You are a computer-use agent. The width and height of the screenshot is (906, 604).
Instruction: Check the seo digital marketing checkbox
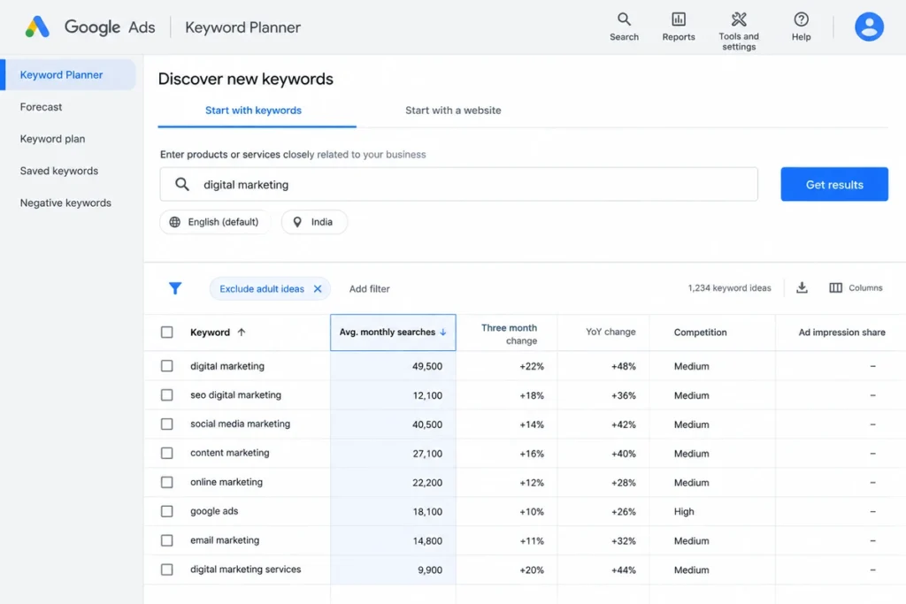point(167,395)
